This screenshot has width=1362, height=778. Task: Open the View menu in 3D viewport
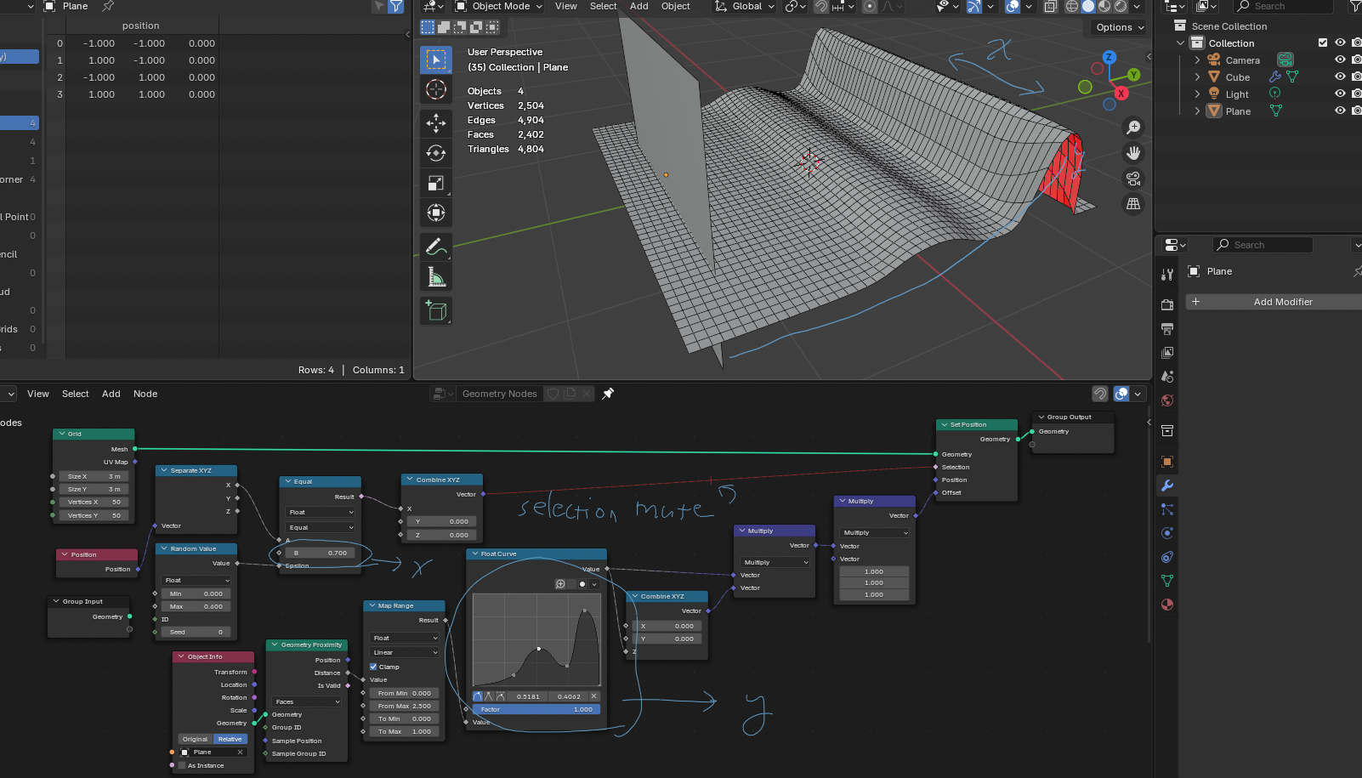pyautogui.click(x=566, y=6)
